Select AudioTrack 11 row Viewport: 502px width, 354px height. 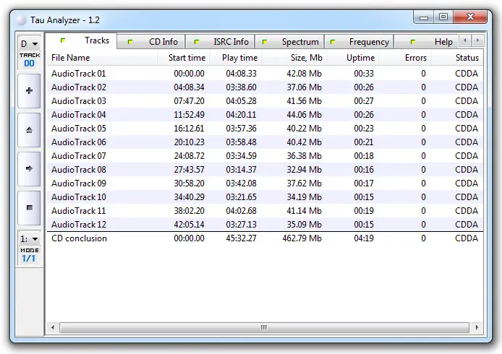[x=265, y=211]
